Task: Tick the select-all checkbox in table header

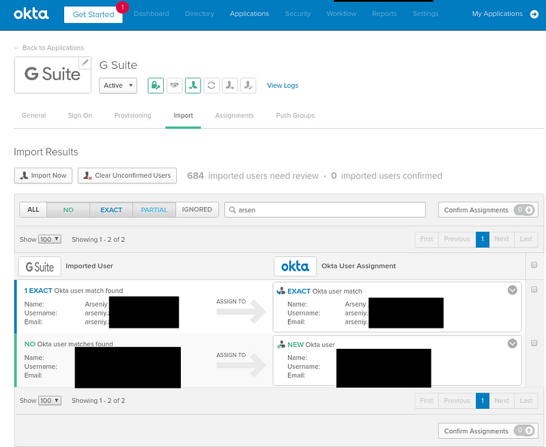Action: pyautogui.click(x=534, y=265)
